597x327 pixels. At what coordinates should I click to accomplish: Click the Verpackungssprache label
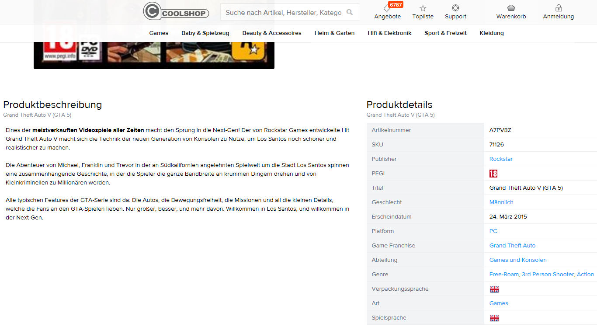tap(400, 289)
